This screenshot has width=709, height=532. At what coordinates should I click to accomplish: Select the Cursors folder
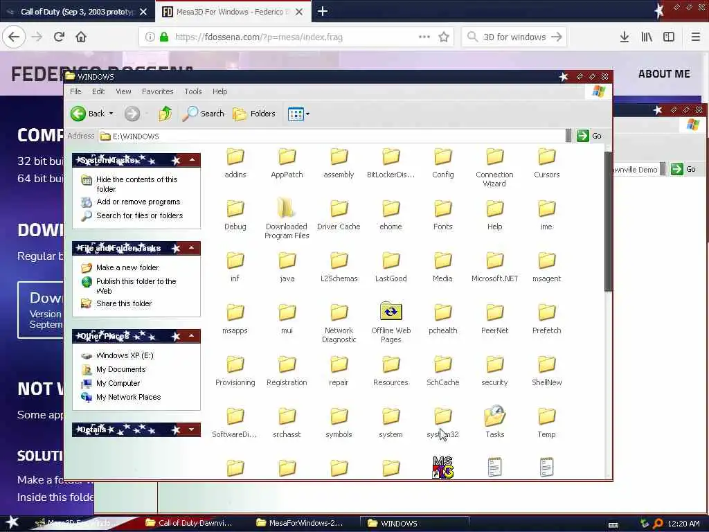(x=547, y=162)
